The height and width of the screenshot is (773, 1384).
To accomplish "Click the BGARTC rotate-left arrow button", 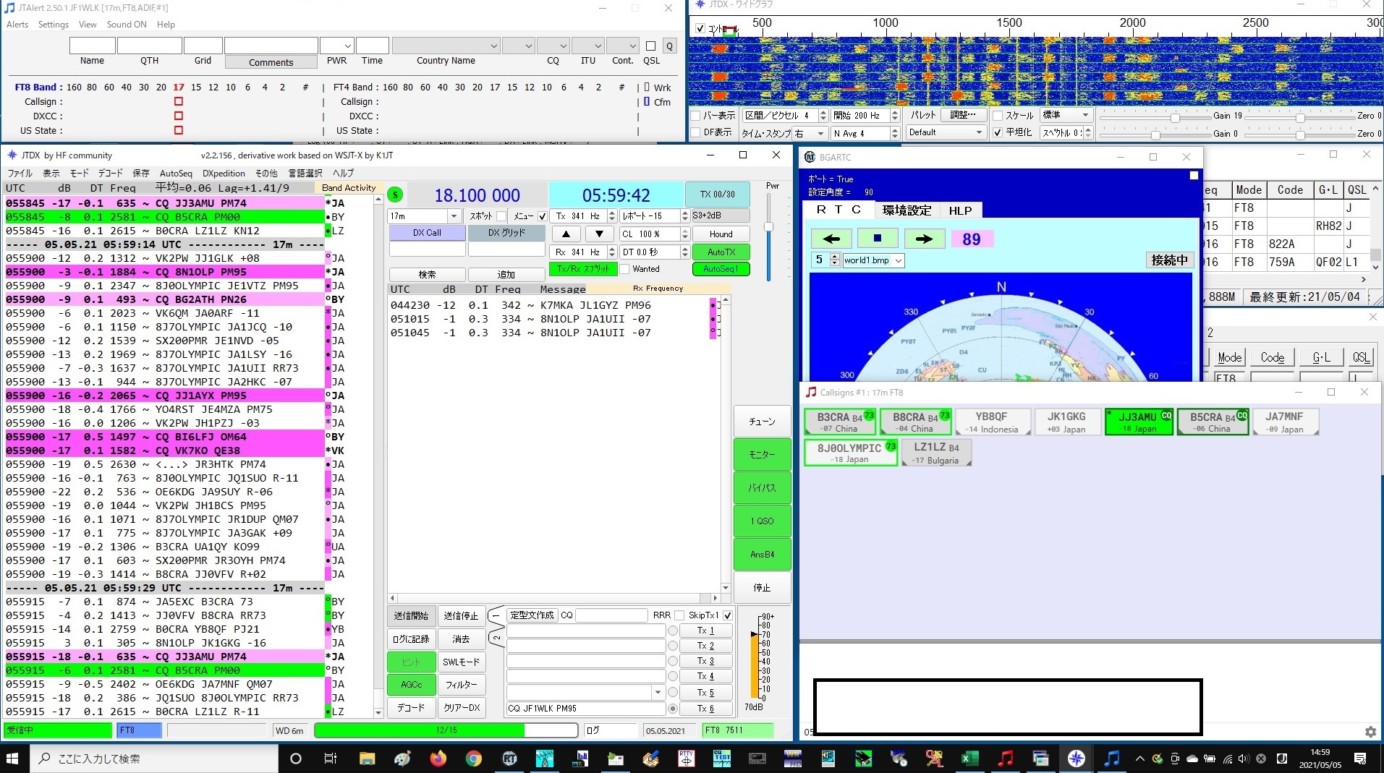I will click(831, 239).
